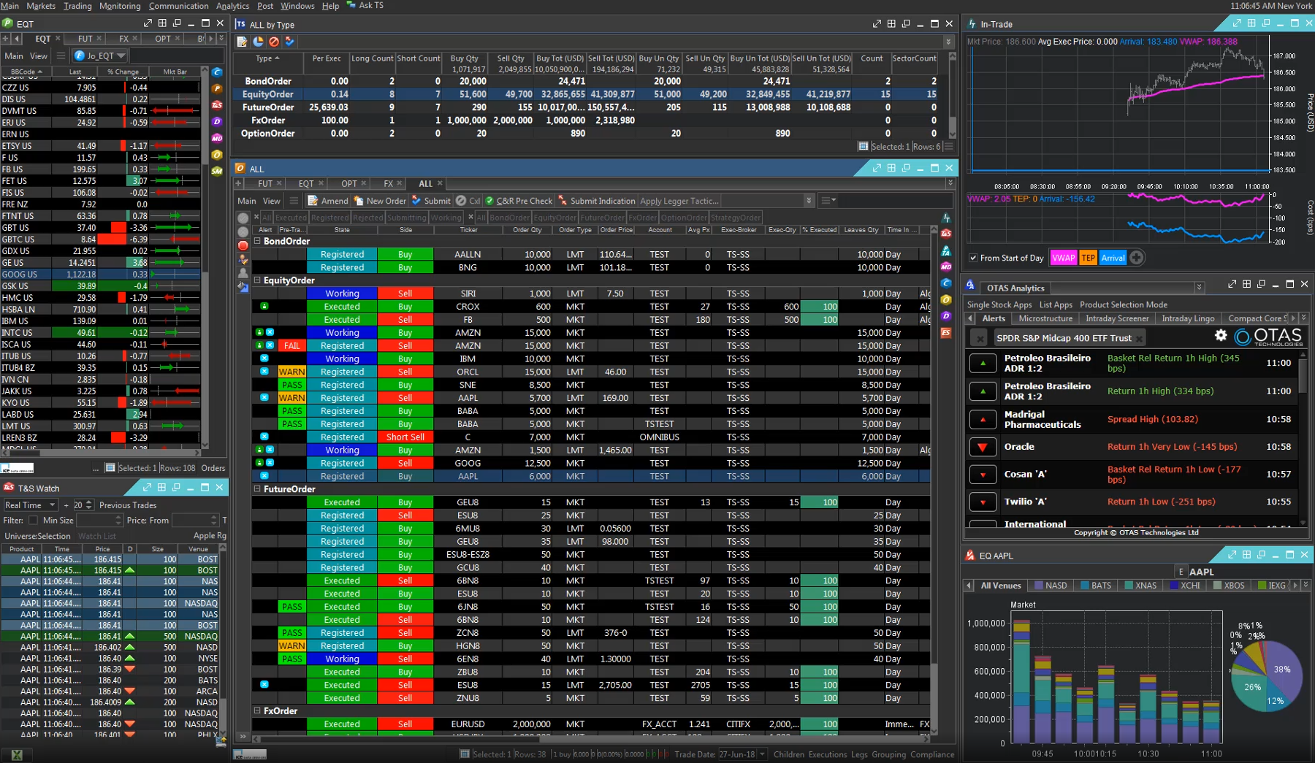Open grid layout icon in EQ AAPL panel header
1315x763 pixels.
1246,555
